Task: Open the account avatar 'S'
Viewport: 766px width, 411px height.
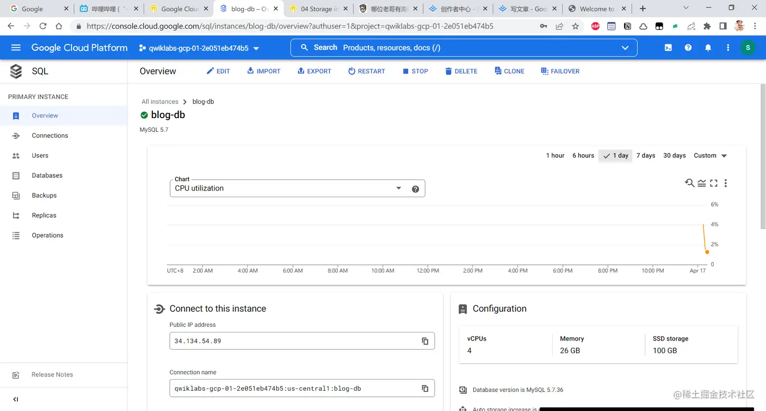Action: pyautogui.click(x=748, y=48)
